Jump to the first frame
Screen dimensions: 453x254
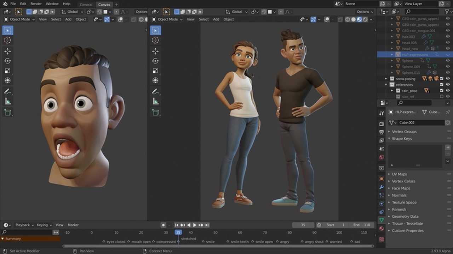(x=177, y=225)
